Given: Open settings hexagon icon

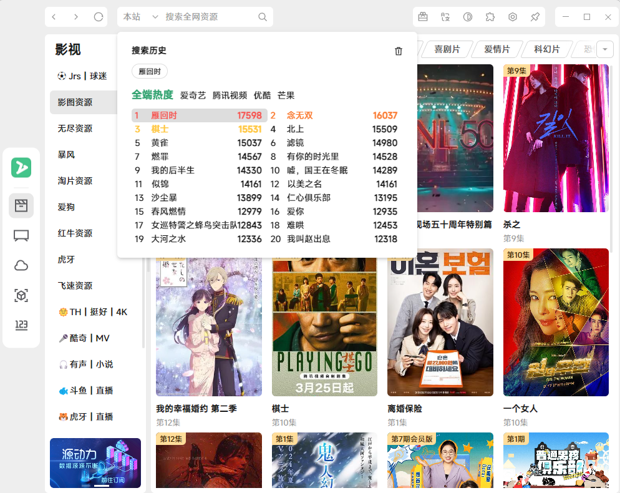Looking at the screenshot, I should (513, 17).
